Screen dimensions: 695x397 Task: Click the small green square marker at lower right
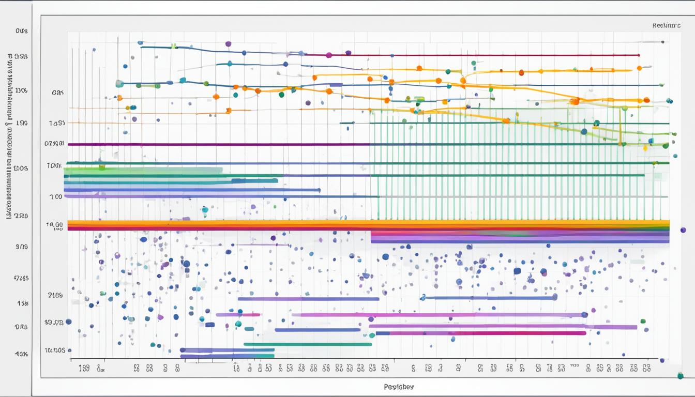pos(643,321)
